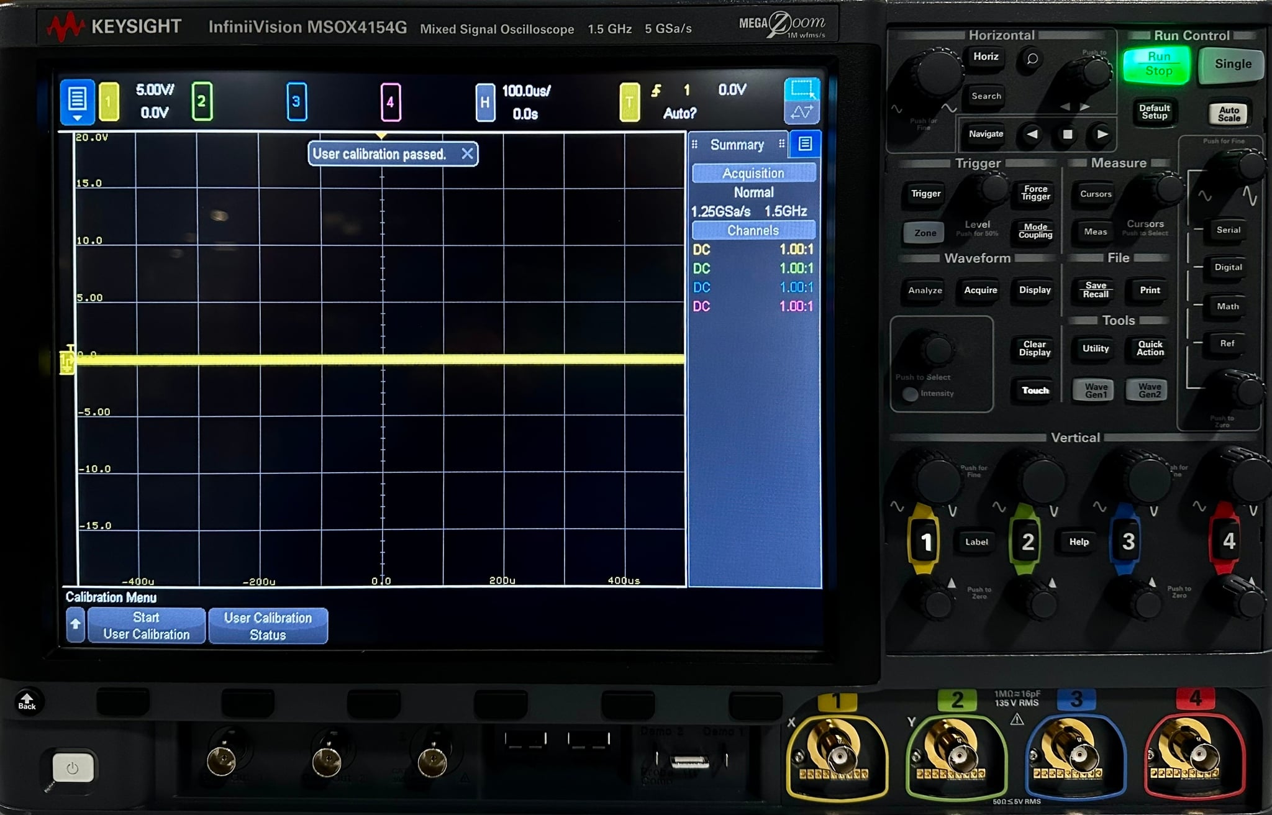Hit the Single acquisition button
Image resolution: width=1272 pixels, height=815 pixels.
click(x=1233, y=64)
